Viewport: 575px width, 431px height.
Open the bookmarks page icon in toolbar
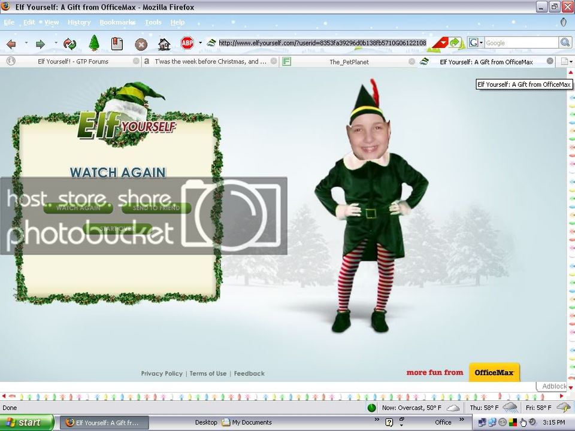coord(117,44)
